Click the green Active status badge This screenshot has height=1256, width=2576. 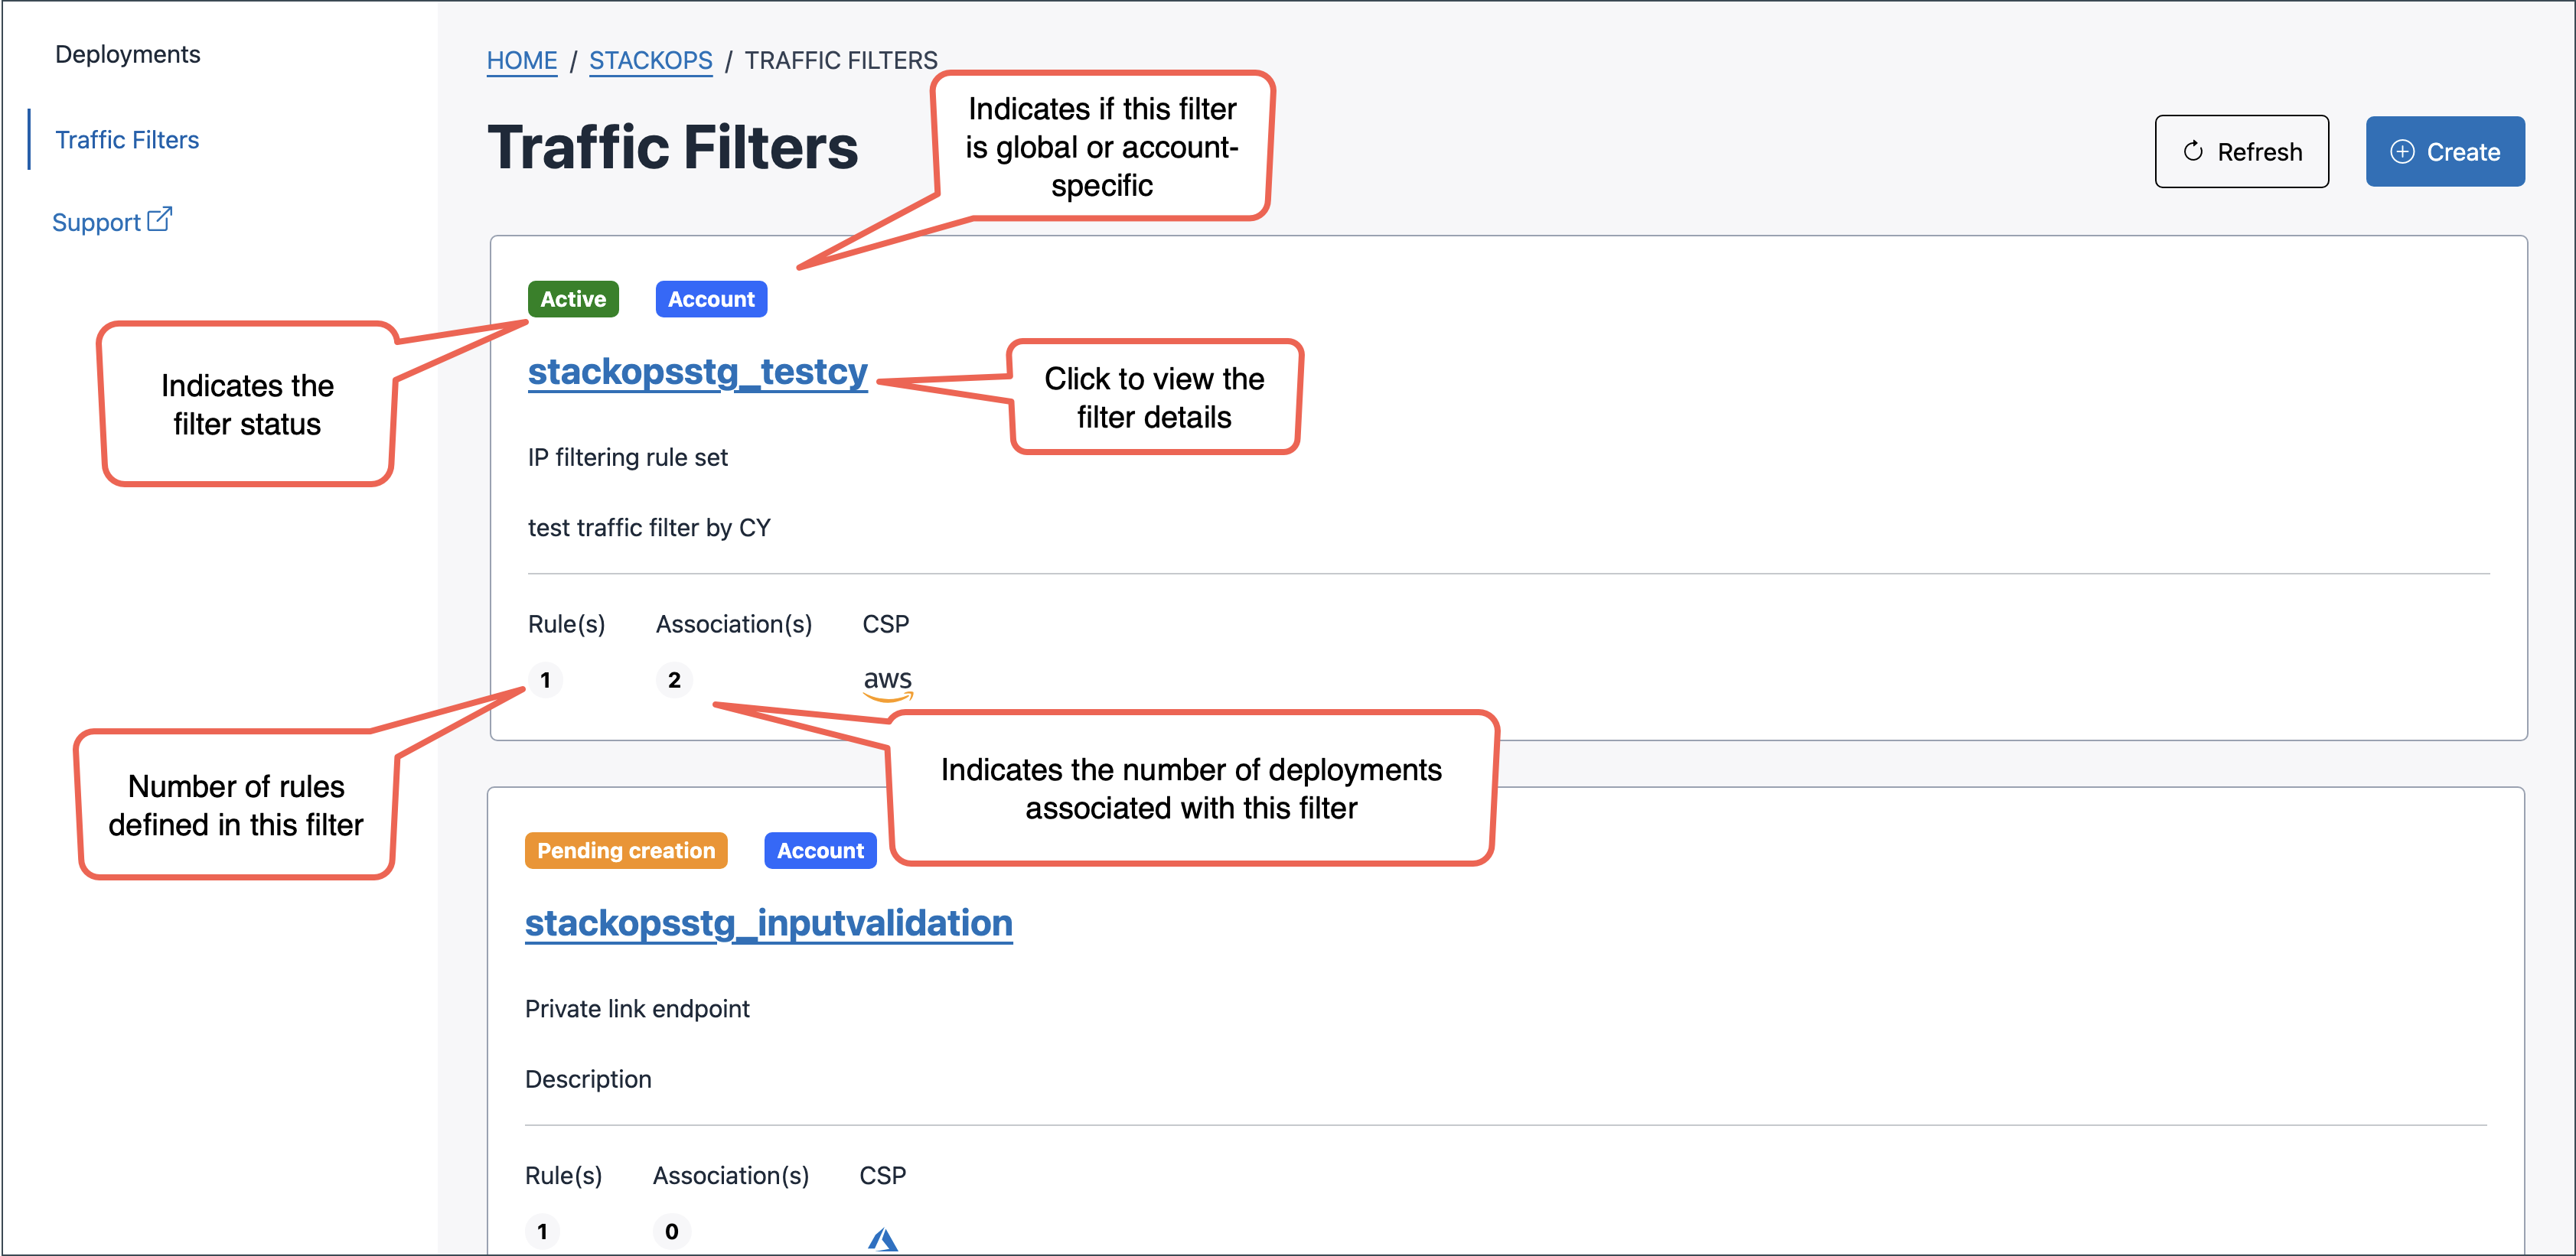click(x=573, y=299)
